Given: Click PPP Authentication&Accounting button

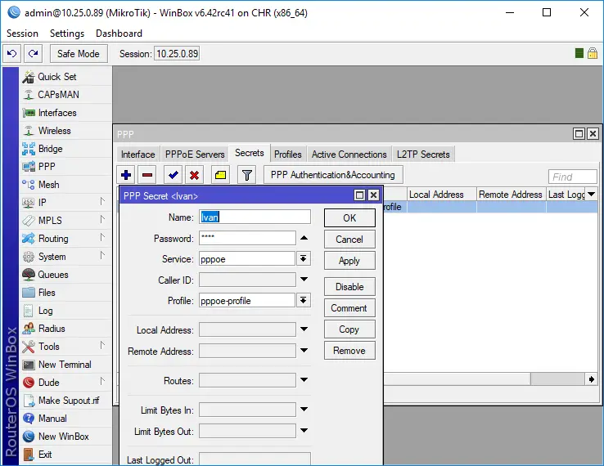Looking at the screenshot, I should tap(332, 174).
